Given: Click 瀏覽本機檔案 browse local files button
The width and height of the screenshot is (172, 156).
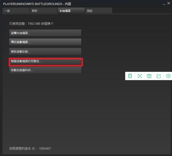Looking at the screenshot, I should (x=45, y=33).
